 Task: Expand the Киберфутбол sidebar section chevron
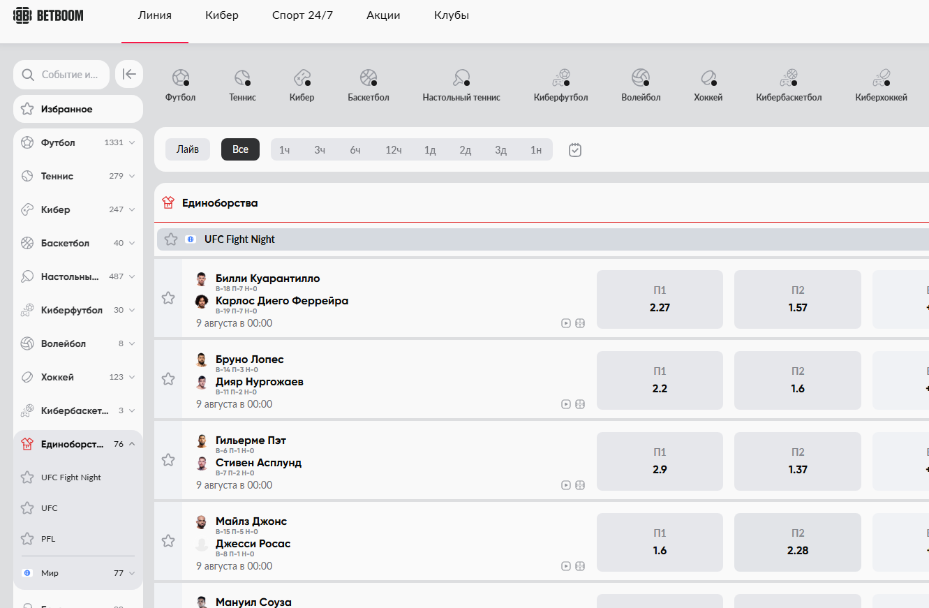coord(132,310)
